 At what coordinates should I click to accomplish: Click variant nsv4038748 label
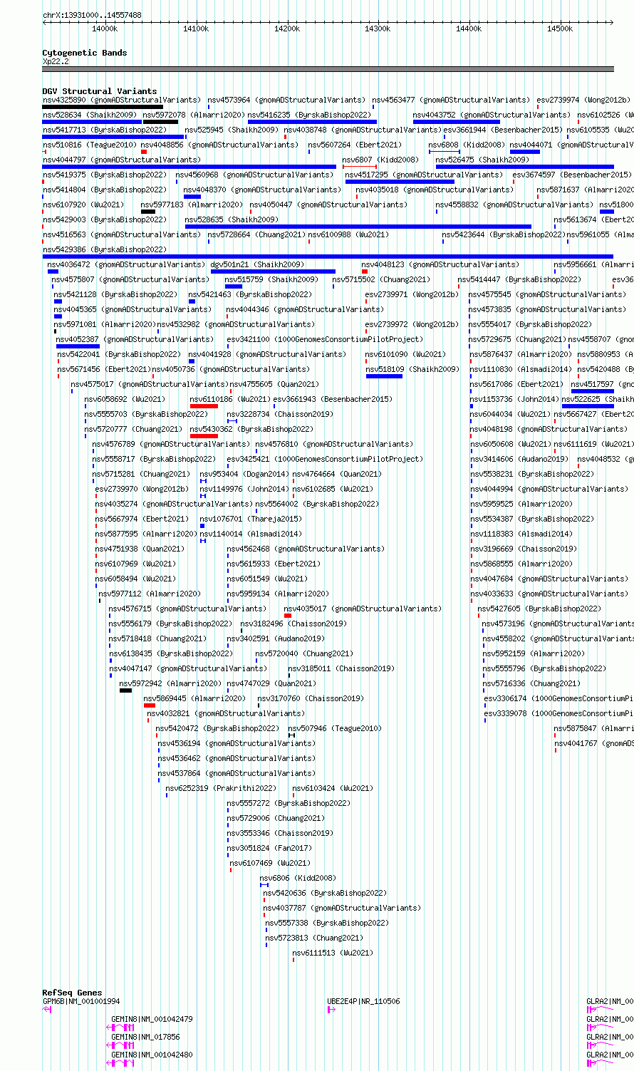363,130
